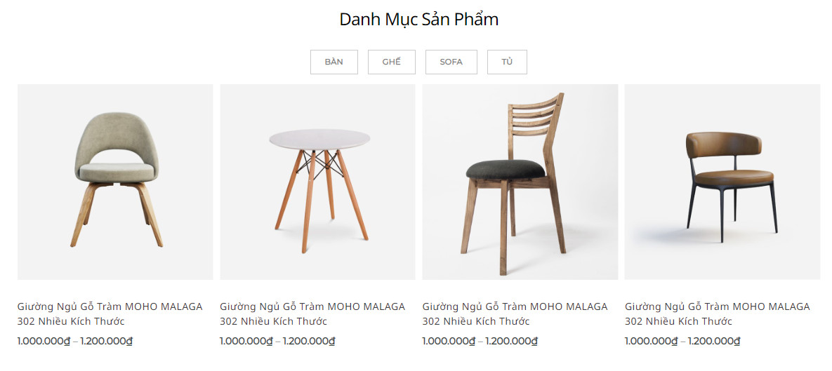
Task: Click 1.000.000₫ price under the round table
Action: tap(246, 341)
